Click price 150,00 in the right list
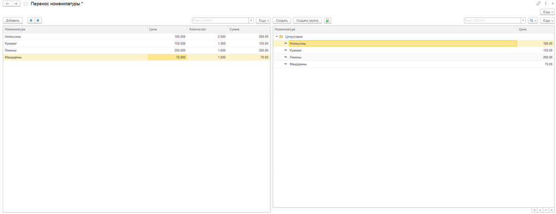Screen dimensions: 556x214 (x=536, y=50)
